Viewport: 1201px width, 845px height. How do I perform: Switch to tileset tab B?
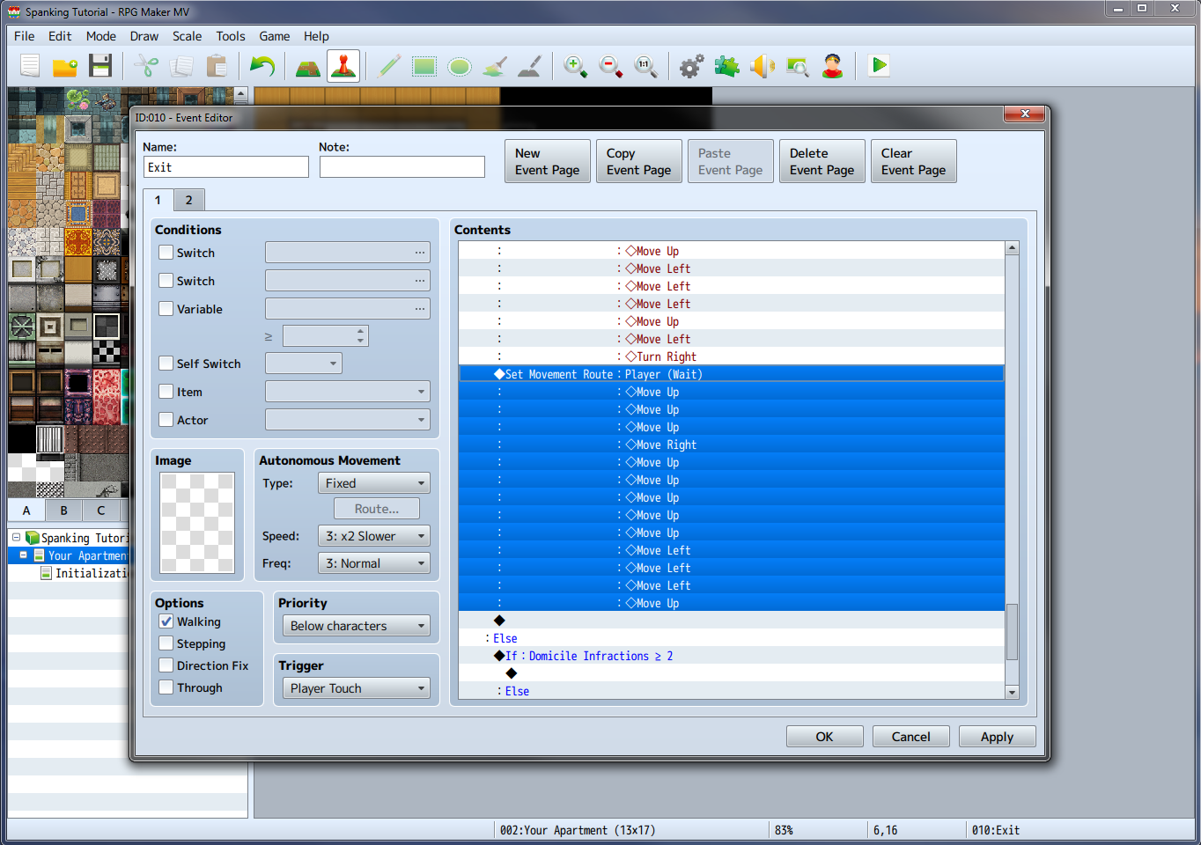tap(63, 511)
